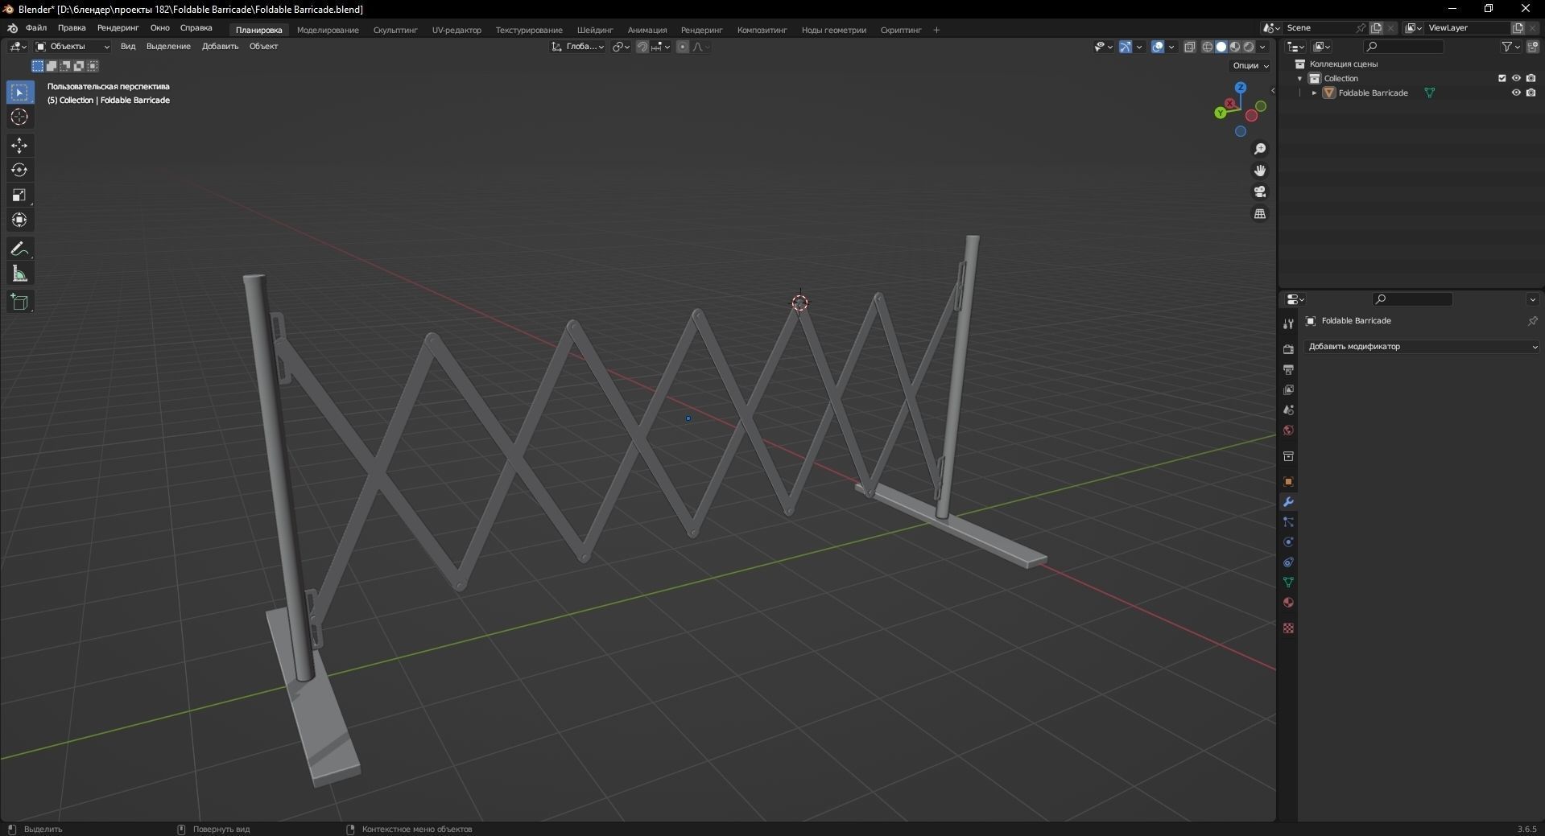Disable Collection in renders via camera icon
The height and width of the screenshot is (836, 1545).
(1531, 78)
